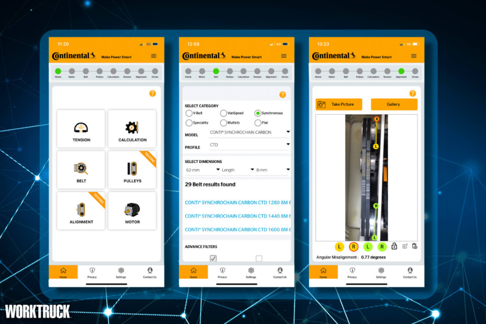Open CONTI SYNCHROCHAIN CARBON CTD 1440 result
The image size is (486, 324).
[x=238, y=216]
